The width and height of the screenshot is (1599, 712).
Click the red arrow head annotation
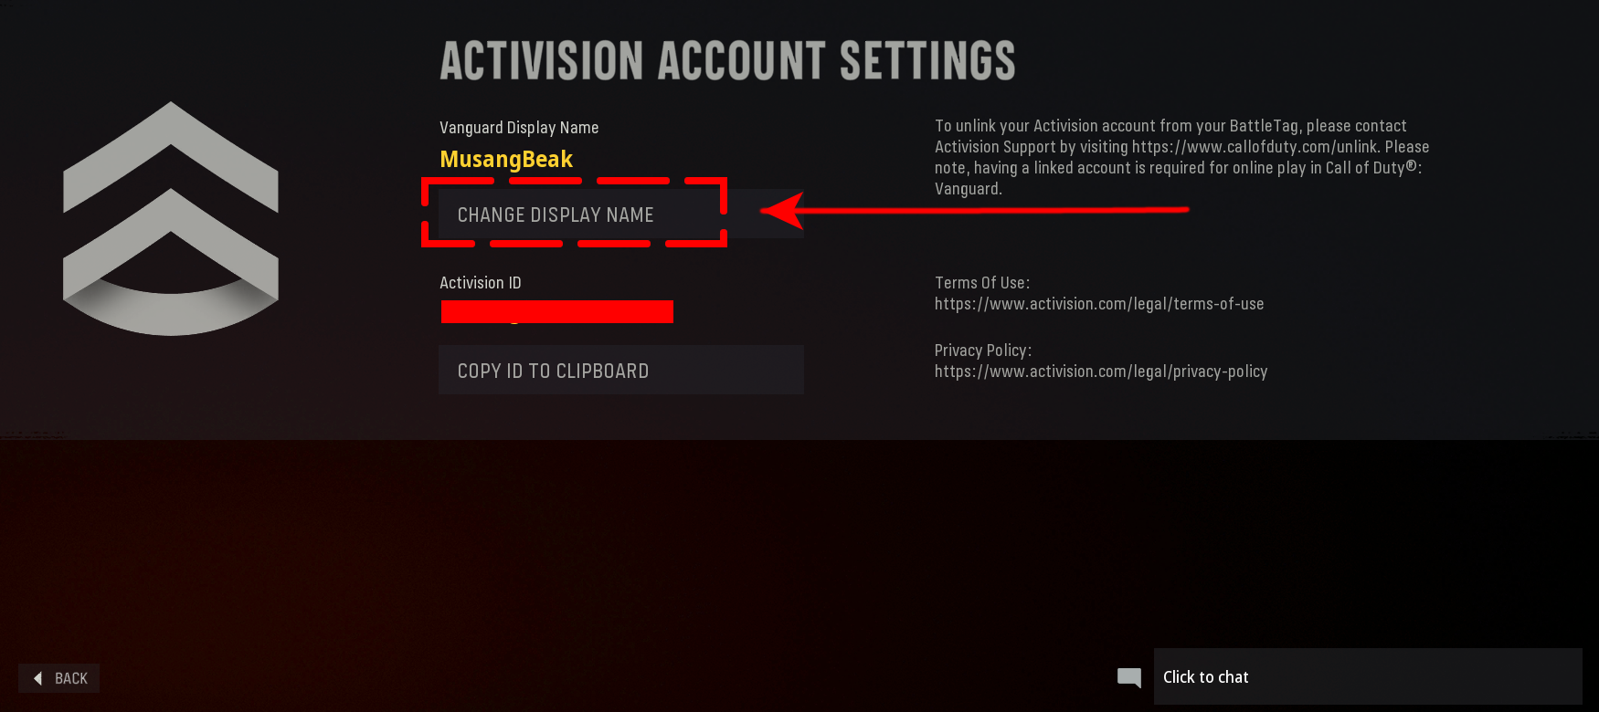coord(782,211)
